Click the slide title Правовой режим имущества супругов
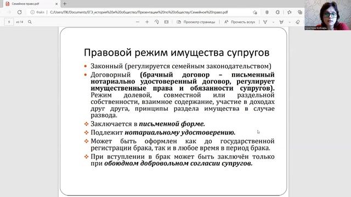This screenshot has height=197, width=351. (x=177, y=53)
